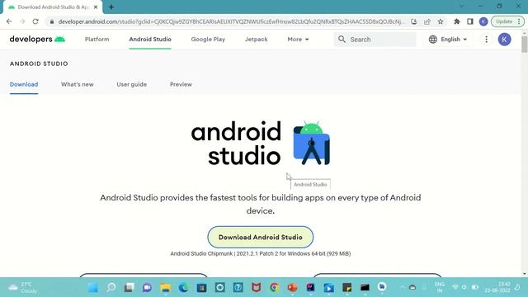Share this page using the share icon
The image size is (528, 297).
tap(427, 21)
